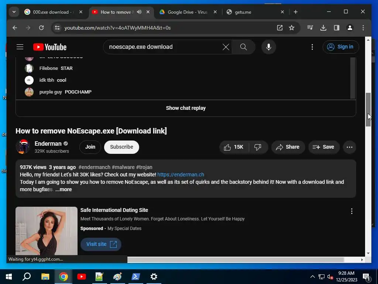Sign in to YouTube
The width and height of the screenshot is (378, 284).
point(341,47)
